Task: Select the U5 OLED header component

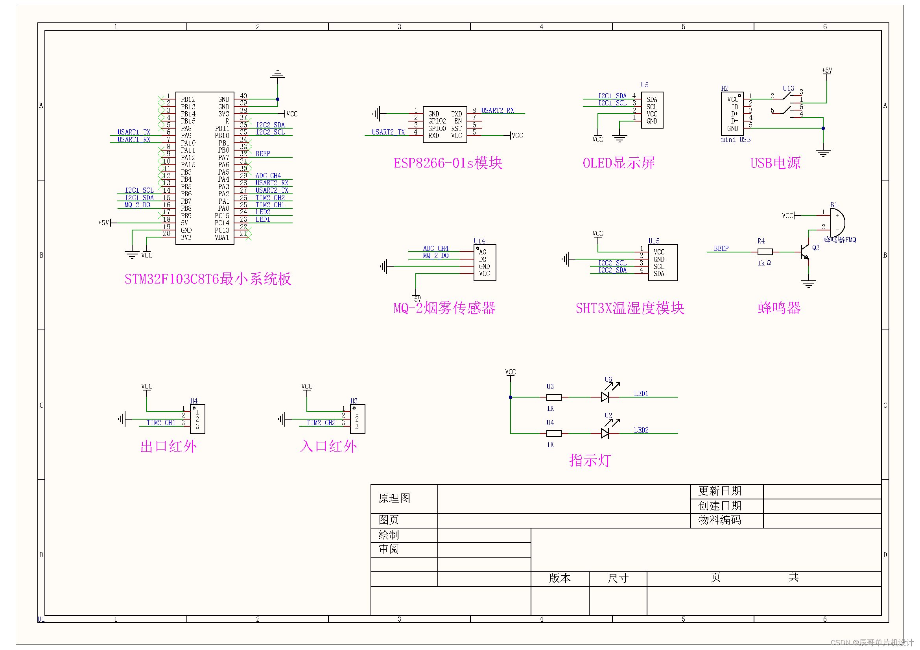Action: click(651, 110)
